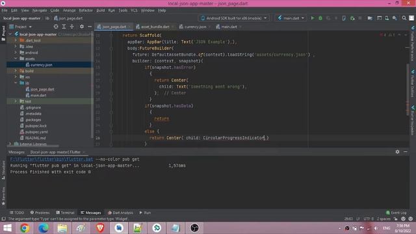416x234 pixels.
Task: Switch to the main.dart editor tab
Action: click(x=229, y=27)
